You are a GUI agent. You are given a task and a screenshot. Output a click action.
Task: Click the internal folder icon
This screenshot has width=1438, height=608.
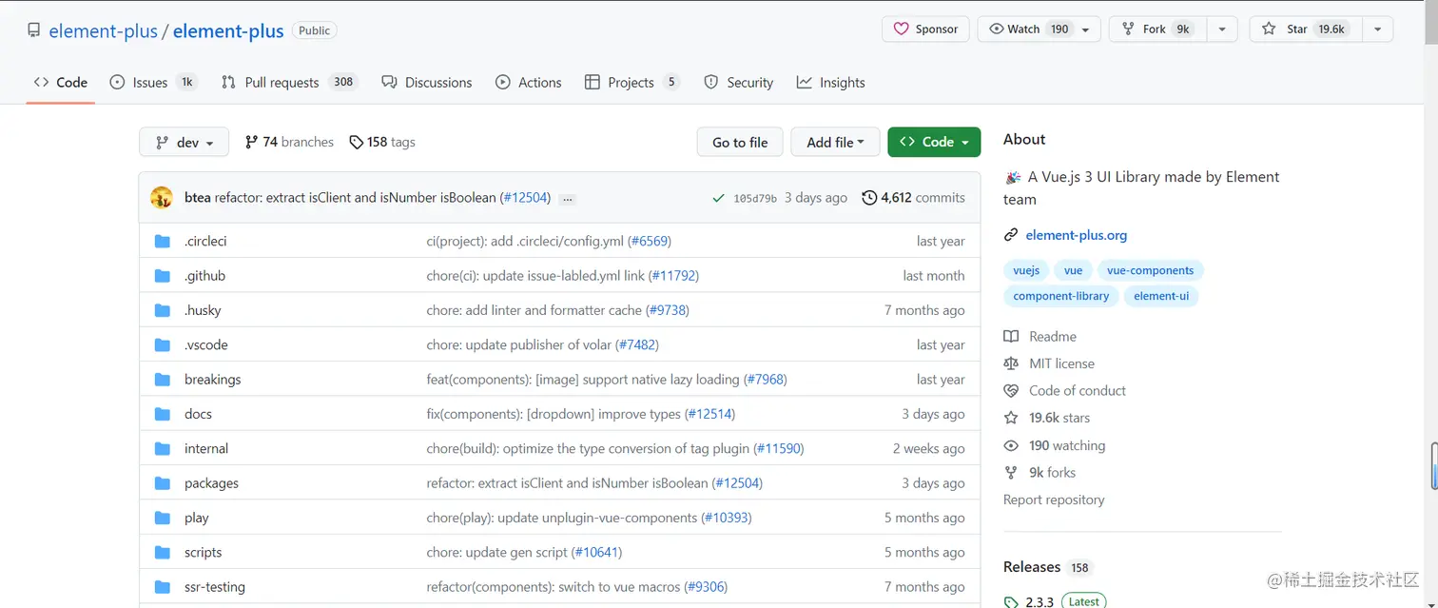(163, 449)
